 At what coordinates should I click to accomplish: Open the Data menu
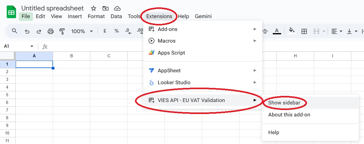pyautogui.click(x=116, y=16)
